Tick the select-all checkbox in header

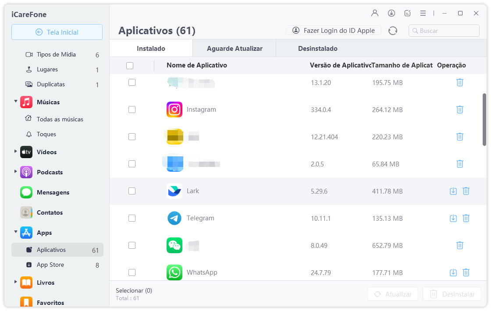(130, 66)
